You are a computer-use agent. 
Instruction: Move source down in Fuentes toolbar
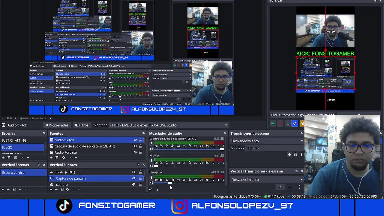(x=76, y=157)
